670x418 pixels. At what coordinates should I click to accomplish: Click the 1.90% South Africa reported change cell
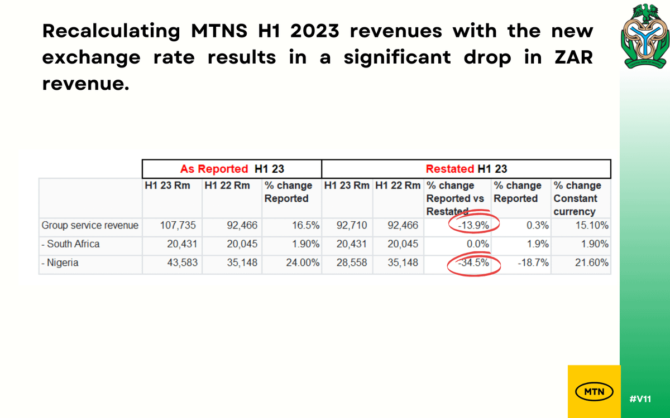291,245
